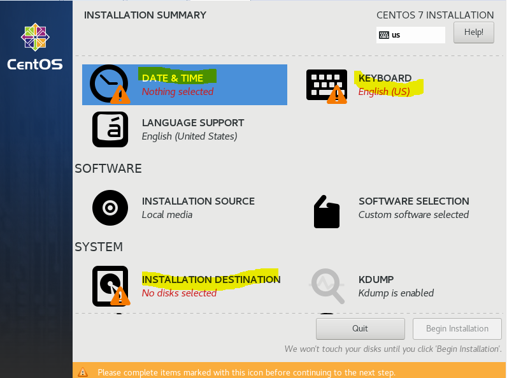The height and width of the screenshot is (378, 507).
Task: Click 'Custom software selected' text
Action: [413, 215]
